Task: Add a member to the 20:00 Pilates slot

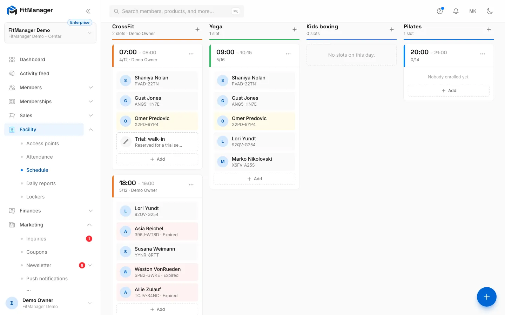Action: (449, 91)
